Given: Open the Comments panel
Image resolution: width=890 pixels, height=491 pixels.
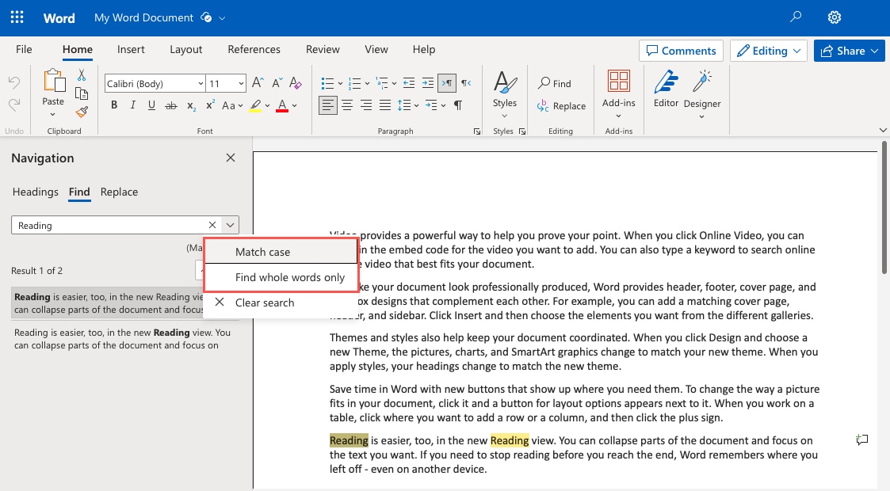Looking at the screenshot, I should tap(681, 50).
